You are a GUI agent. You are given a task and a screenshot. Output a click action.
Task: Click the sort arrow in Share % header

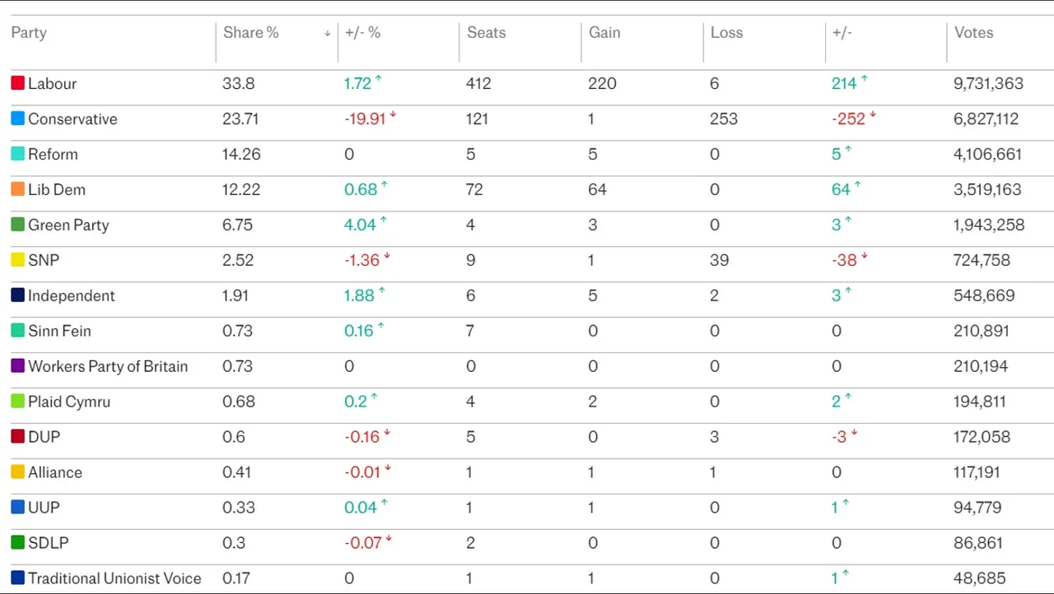click(x=328, y=34)
